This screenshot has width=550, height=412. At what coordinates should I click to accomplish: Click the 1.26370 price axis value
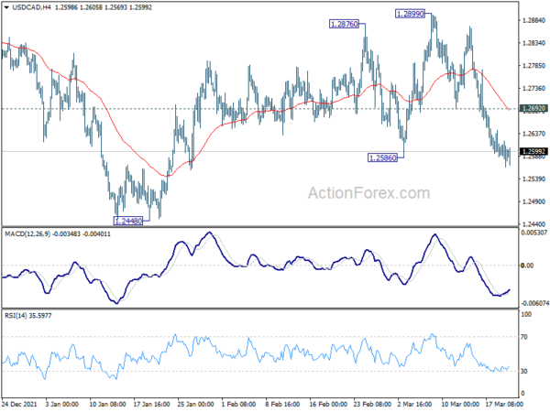(x=533, y=134)
